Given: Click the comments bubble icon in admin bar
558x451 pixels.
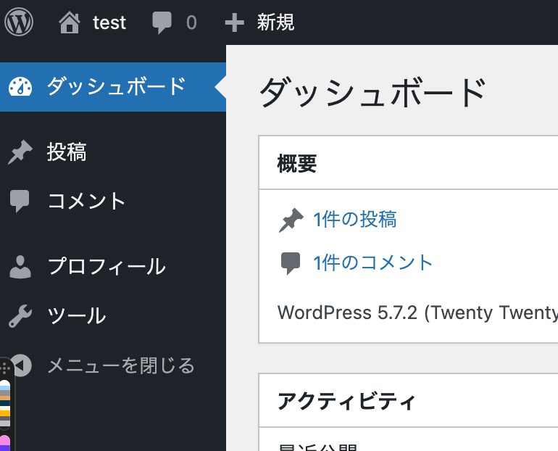Looking at the screenshot, I should 162,22.
